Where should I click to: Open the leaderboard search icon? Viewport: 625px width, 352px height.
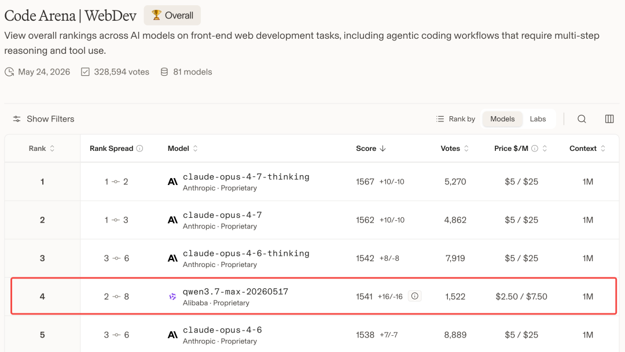582,119
